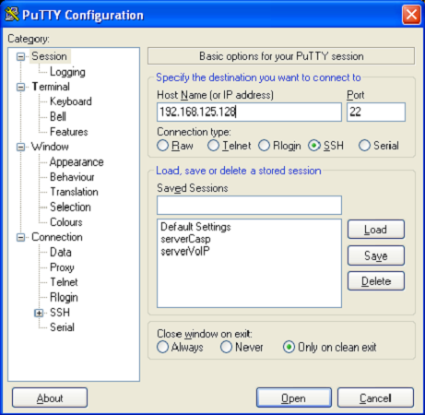Set close window on exit to Always
The height and width of the screenshot is (415, 425).
[x=162, y=347]
